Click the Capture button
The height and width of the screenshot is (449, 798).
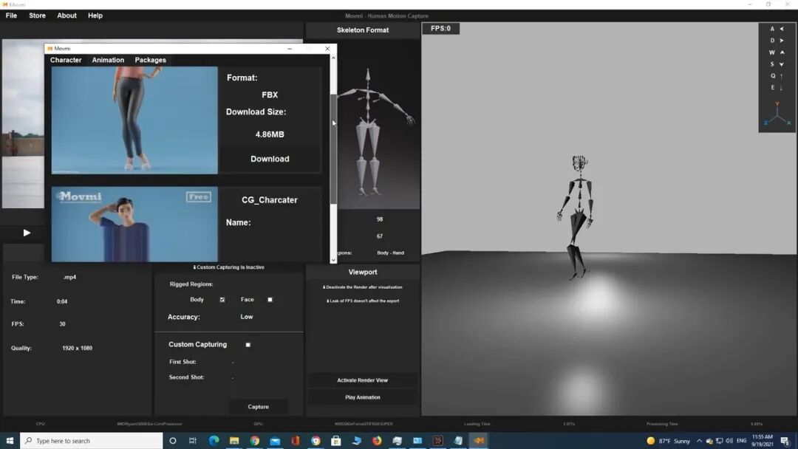[x=258, y=407]
